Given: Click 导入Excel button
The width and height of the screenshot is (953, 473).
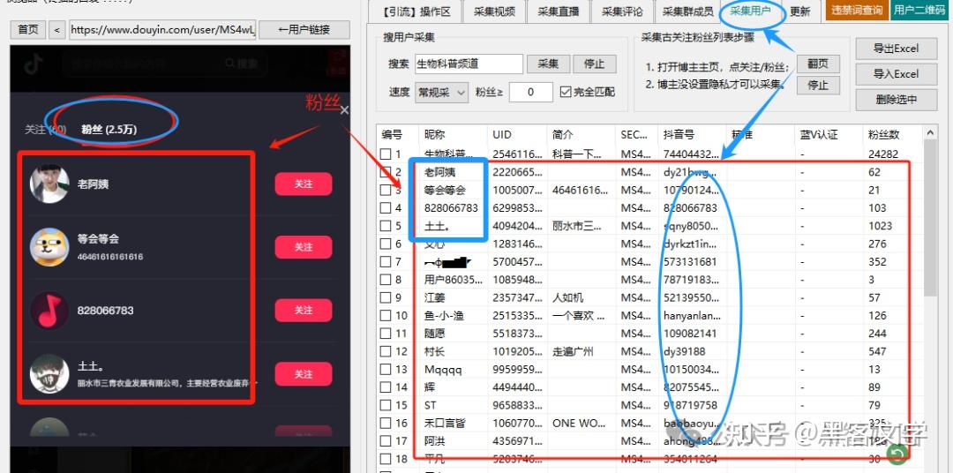Looking at the screenshot, I should pyautogui.click(x=896, y=74).
